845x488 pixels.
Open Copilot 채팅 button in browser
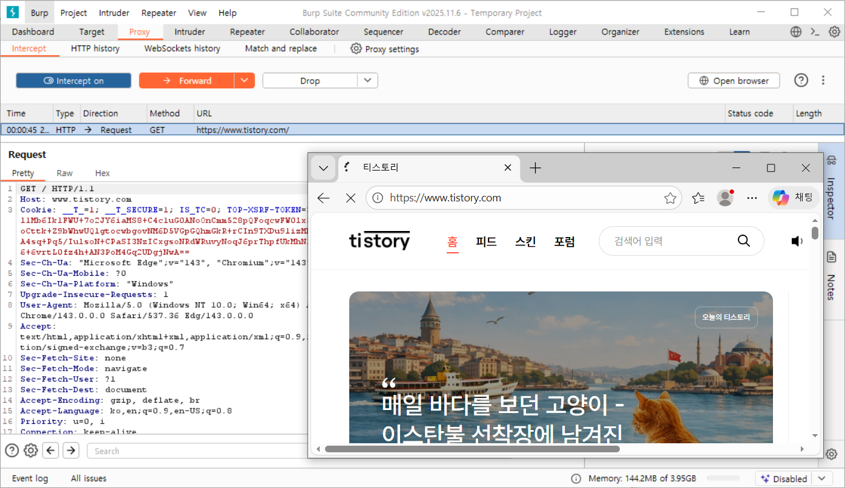click(x=794, y=198)
